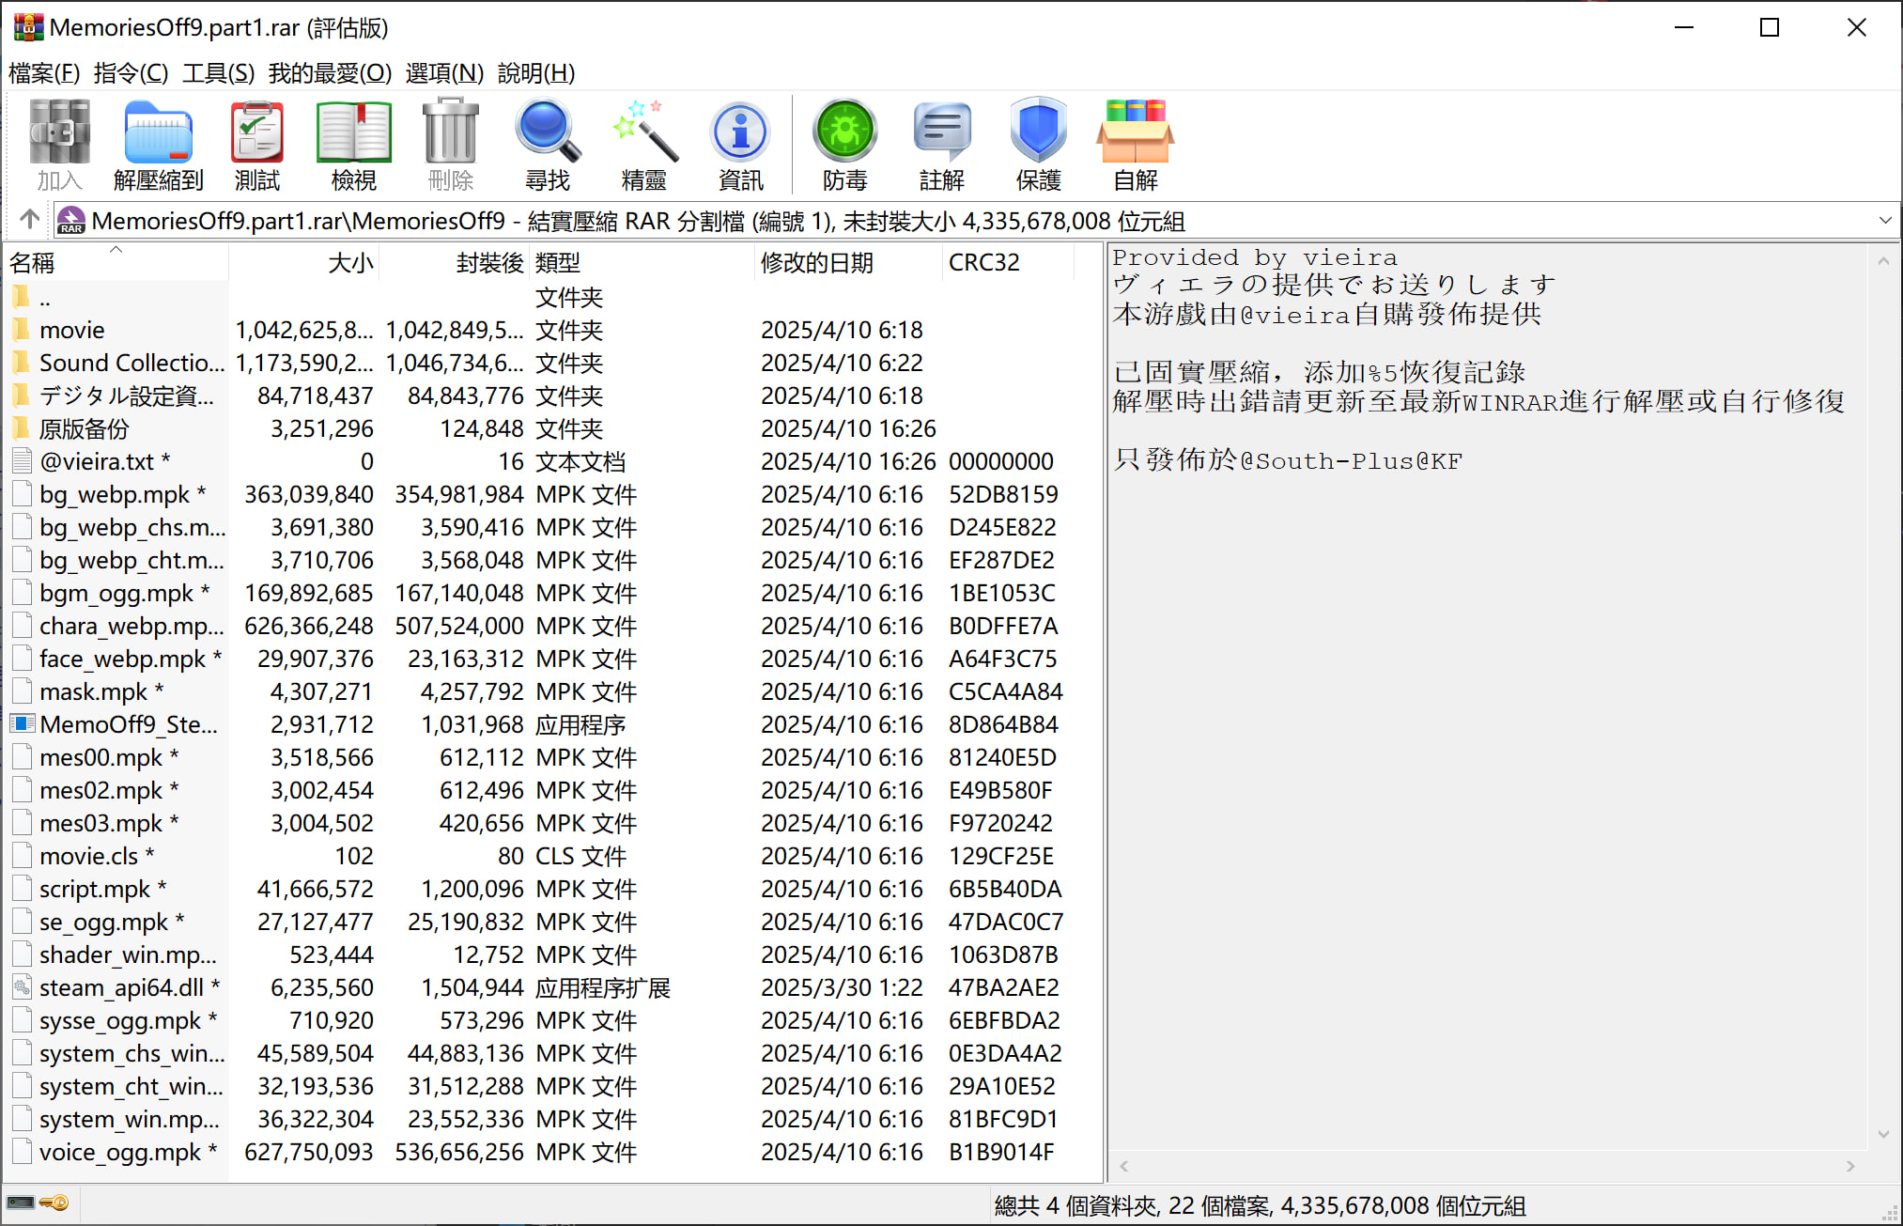Click the password key icon in status bar
The width and height of the screenshot is (1903, 1226).
[x=54, y=1203]
